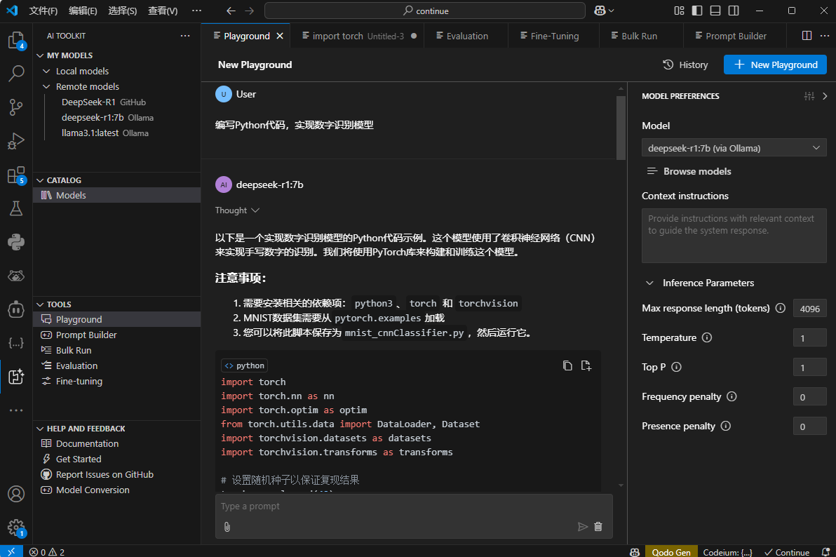Select llama3.1:latest Ollama model

[x=105, y=133]
